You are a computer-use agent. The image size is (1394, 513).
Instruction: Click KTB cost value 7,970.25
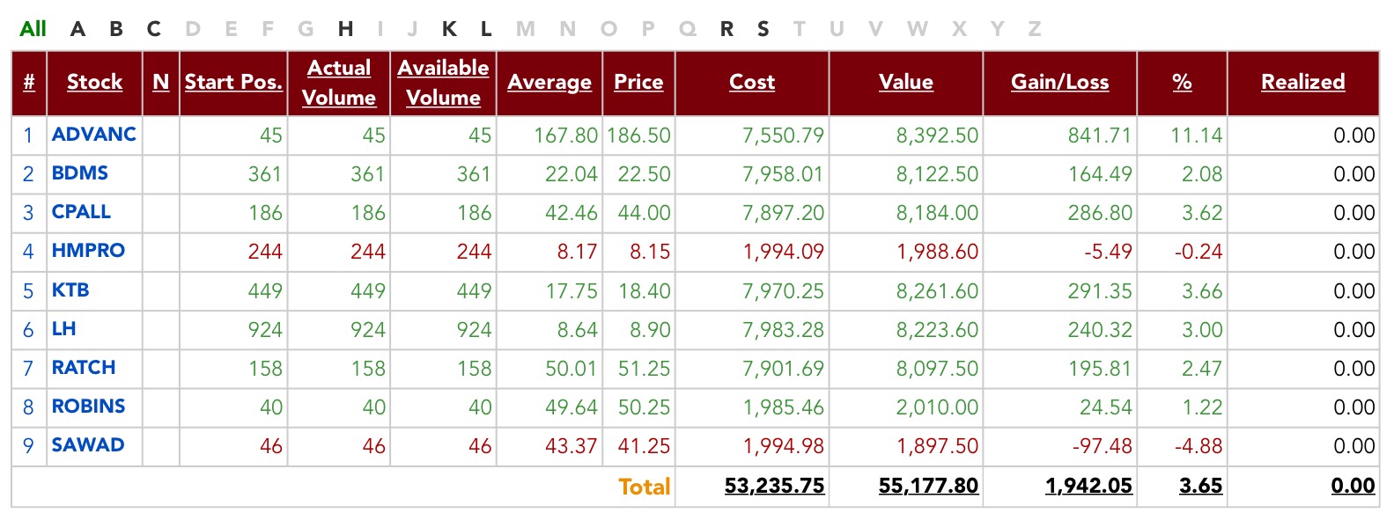783,291
